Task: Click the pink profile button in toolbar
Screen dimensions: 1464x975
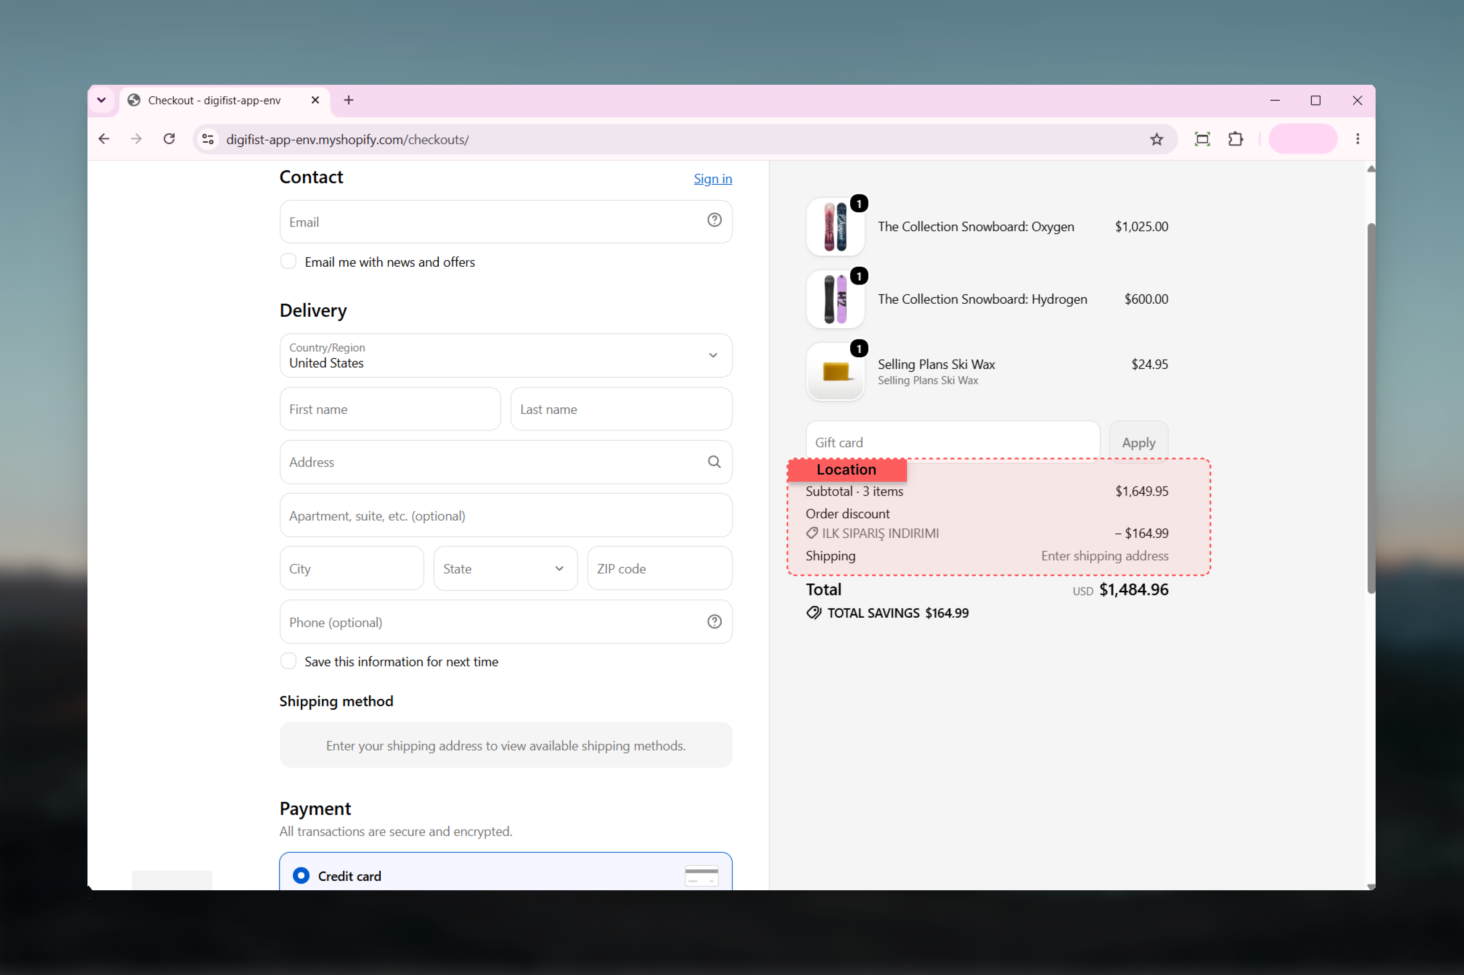Action: (x=1303, y=139)
